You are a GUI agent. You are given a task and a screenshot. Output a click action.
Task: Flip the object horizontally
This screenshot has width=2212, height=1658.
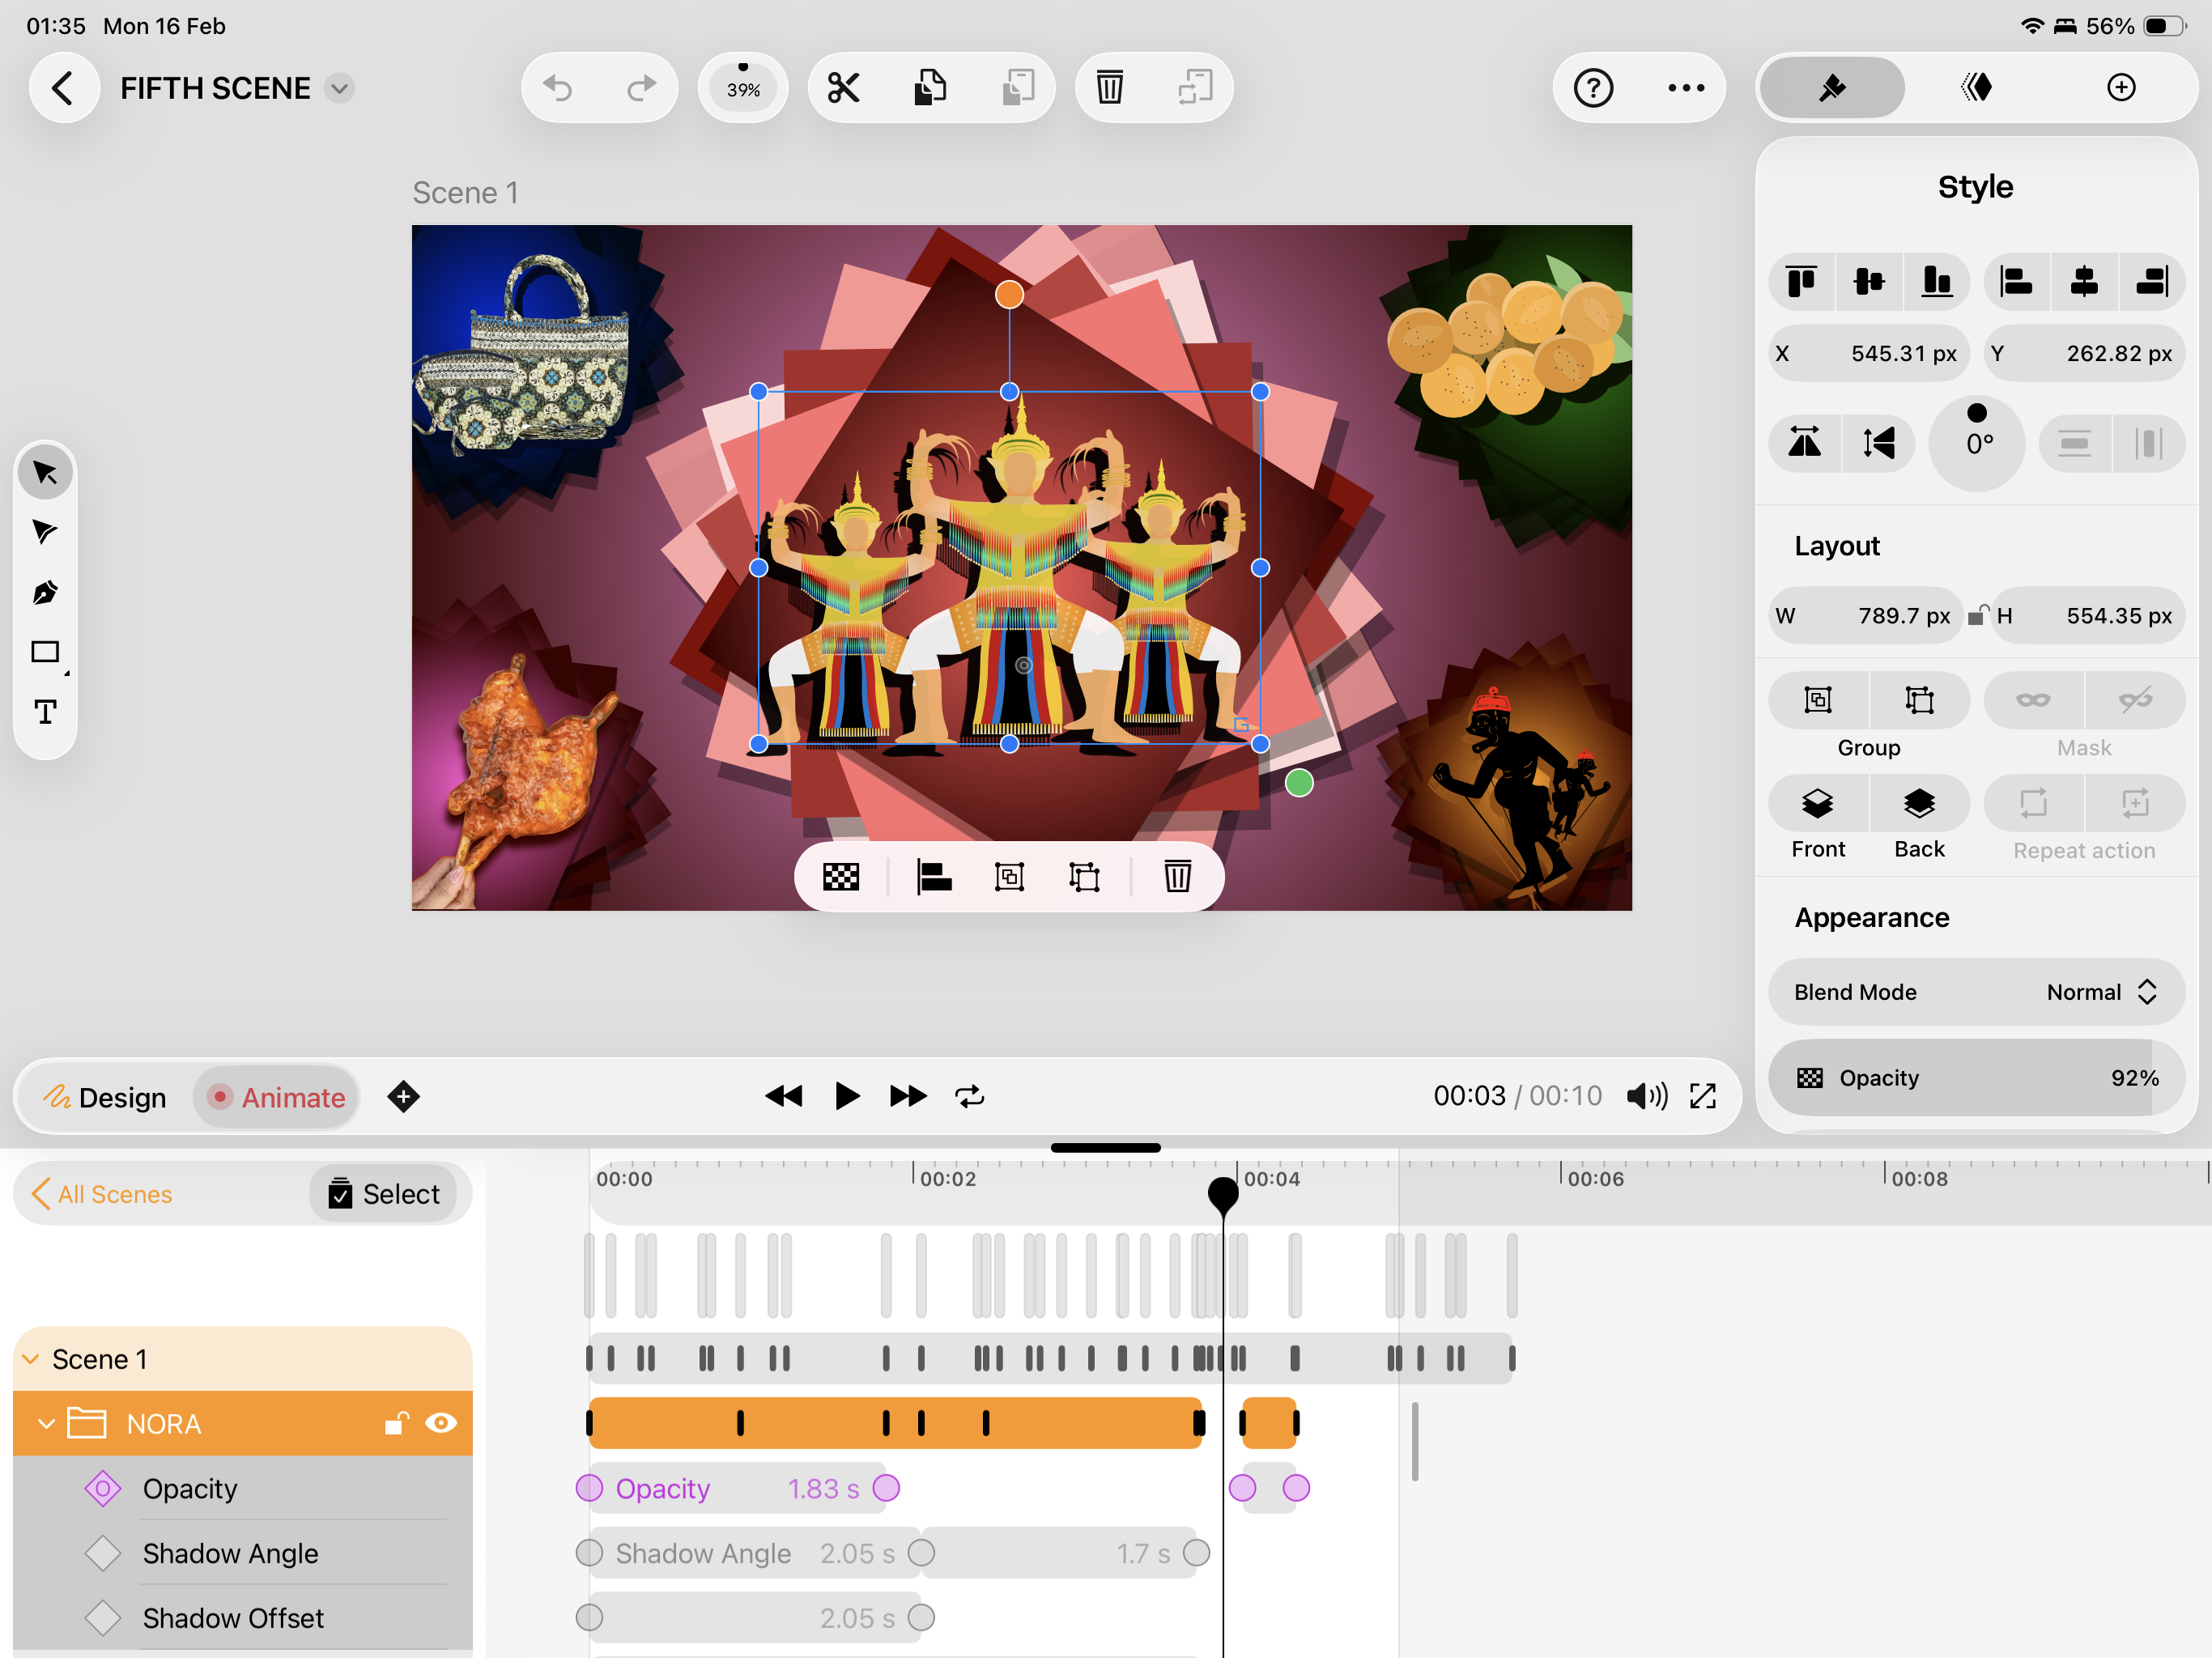[1805, 442]
